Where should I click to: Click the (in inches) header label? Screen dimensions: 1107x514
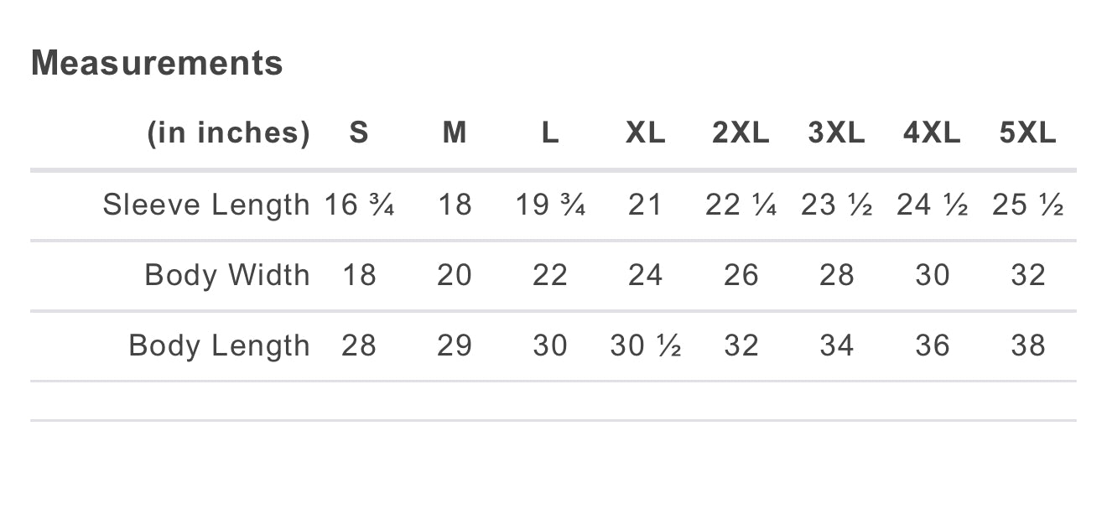click(x=229, y=133)
